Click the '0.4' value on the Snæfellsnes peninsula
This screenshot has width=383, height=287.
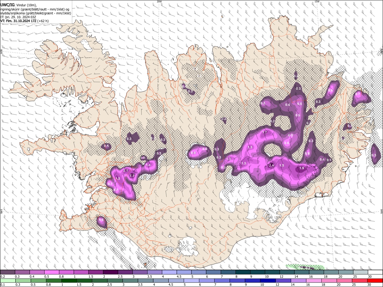click(106, 146)
